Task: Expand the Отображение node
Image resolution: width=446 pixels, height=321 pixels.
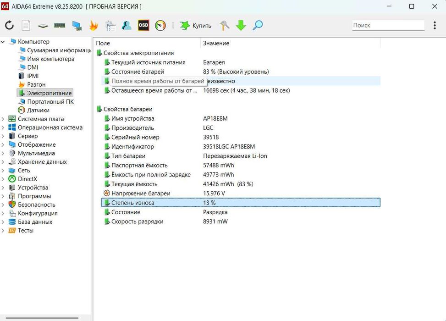Action: point(3,144)
